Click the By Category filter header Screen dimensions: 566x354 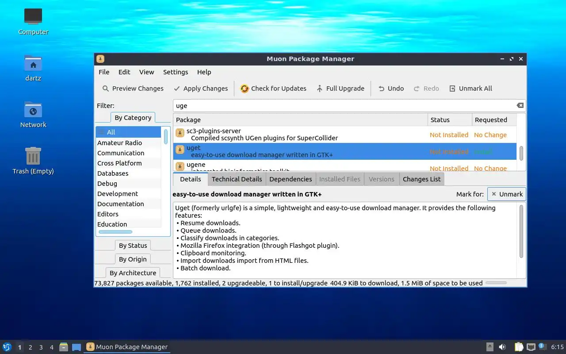coord(133,118)
